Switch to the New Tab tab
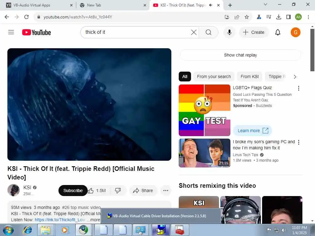Viewport: 315px width, 236px height. point(113,5)
